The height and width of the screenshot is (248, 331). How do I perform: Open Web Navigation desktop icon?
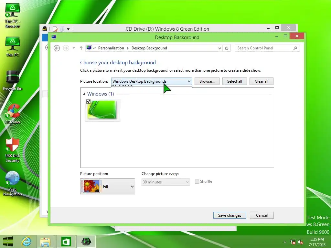click(13, 183)
